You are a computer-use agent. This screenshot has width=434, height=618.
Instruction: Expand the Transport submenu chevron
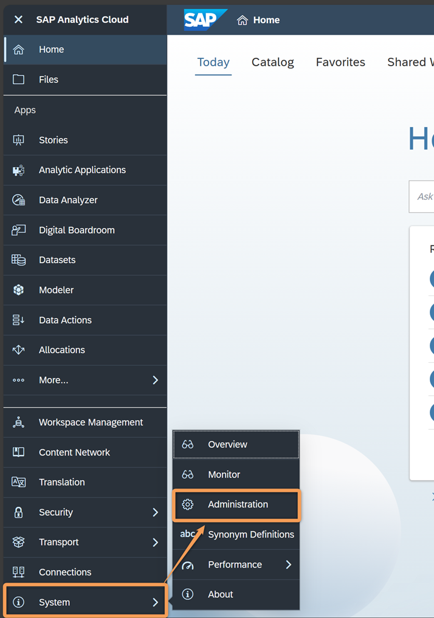(156, 542)
